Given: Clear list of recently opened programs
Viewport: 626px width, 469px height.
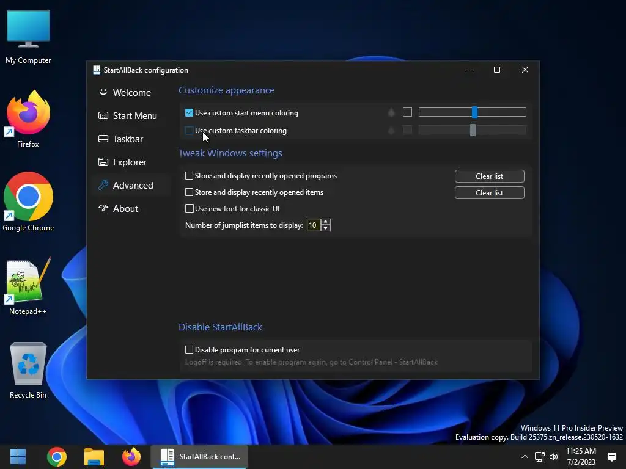Looking at the screenshot, I should click(x=490, y=176).
